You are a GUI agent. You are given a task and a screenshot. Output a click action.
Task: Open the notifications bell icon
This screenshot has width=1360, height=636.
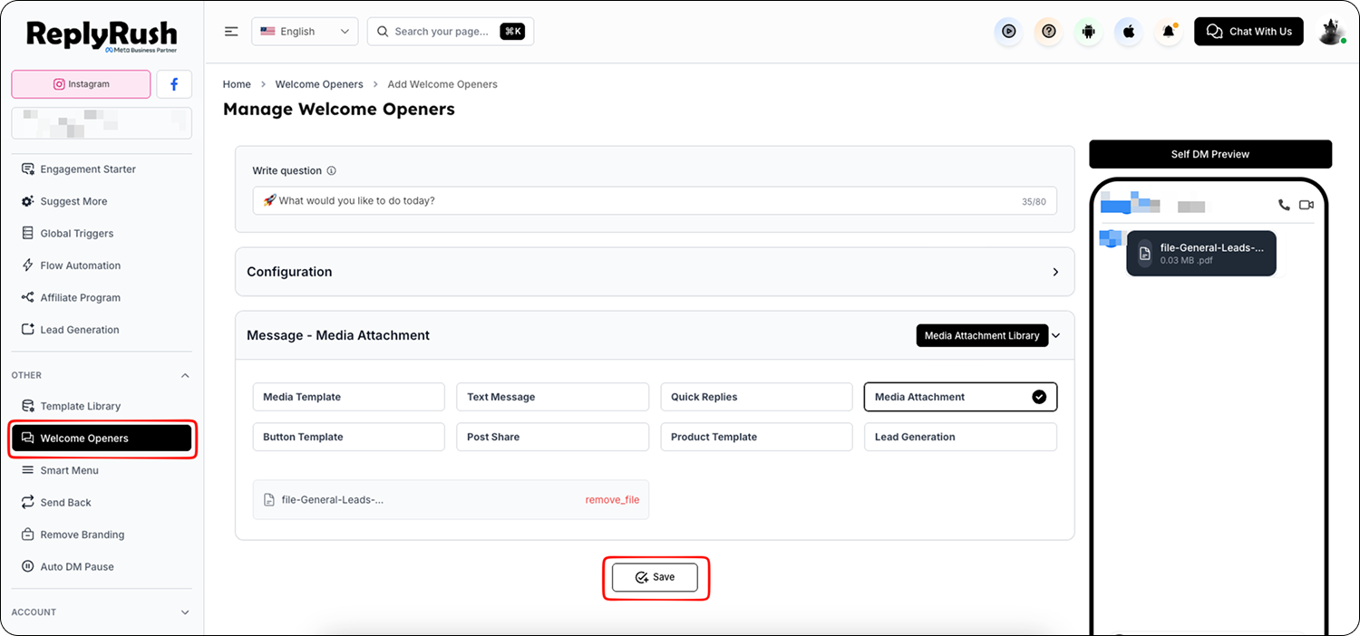pyautogui.click(x=1169, y=32)
